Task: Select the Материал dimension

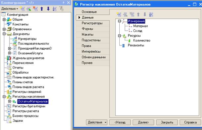Action: click(141, 26)
